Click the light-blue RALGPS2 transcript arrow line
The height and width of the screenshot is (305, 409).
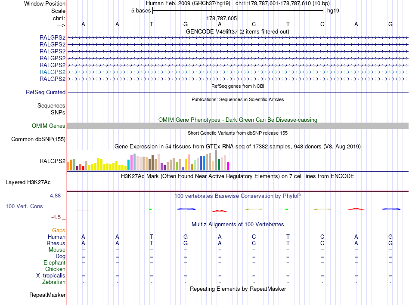pyautogui.click(x=238, y=72)
